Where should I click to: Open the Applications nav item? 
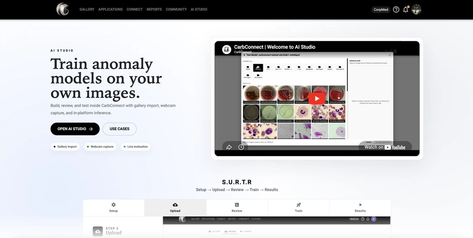tap(110, 9)
